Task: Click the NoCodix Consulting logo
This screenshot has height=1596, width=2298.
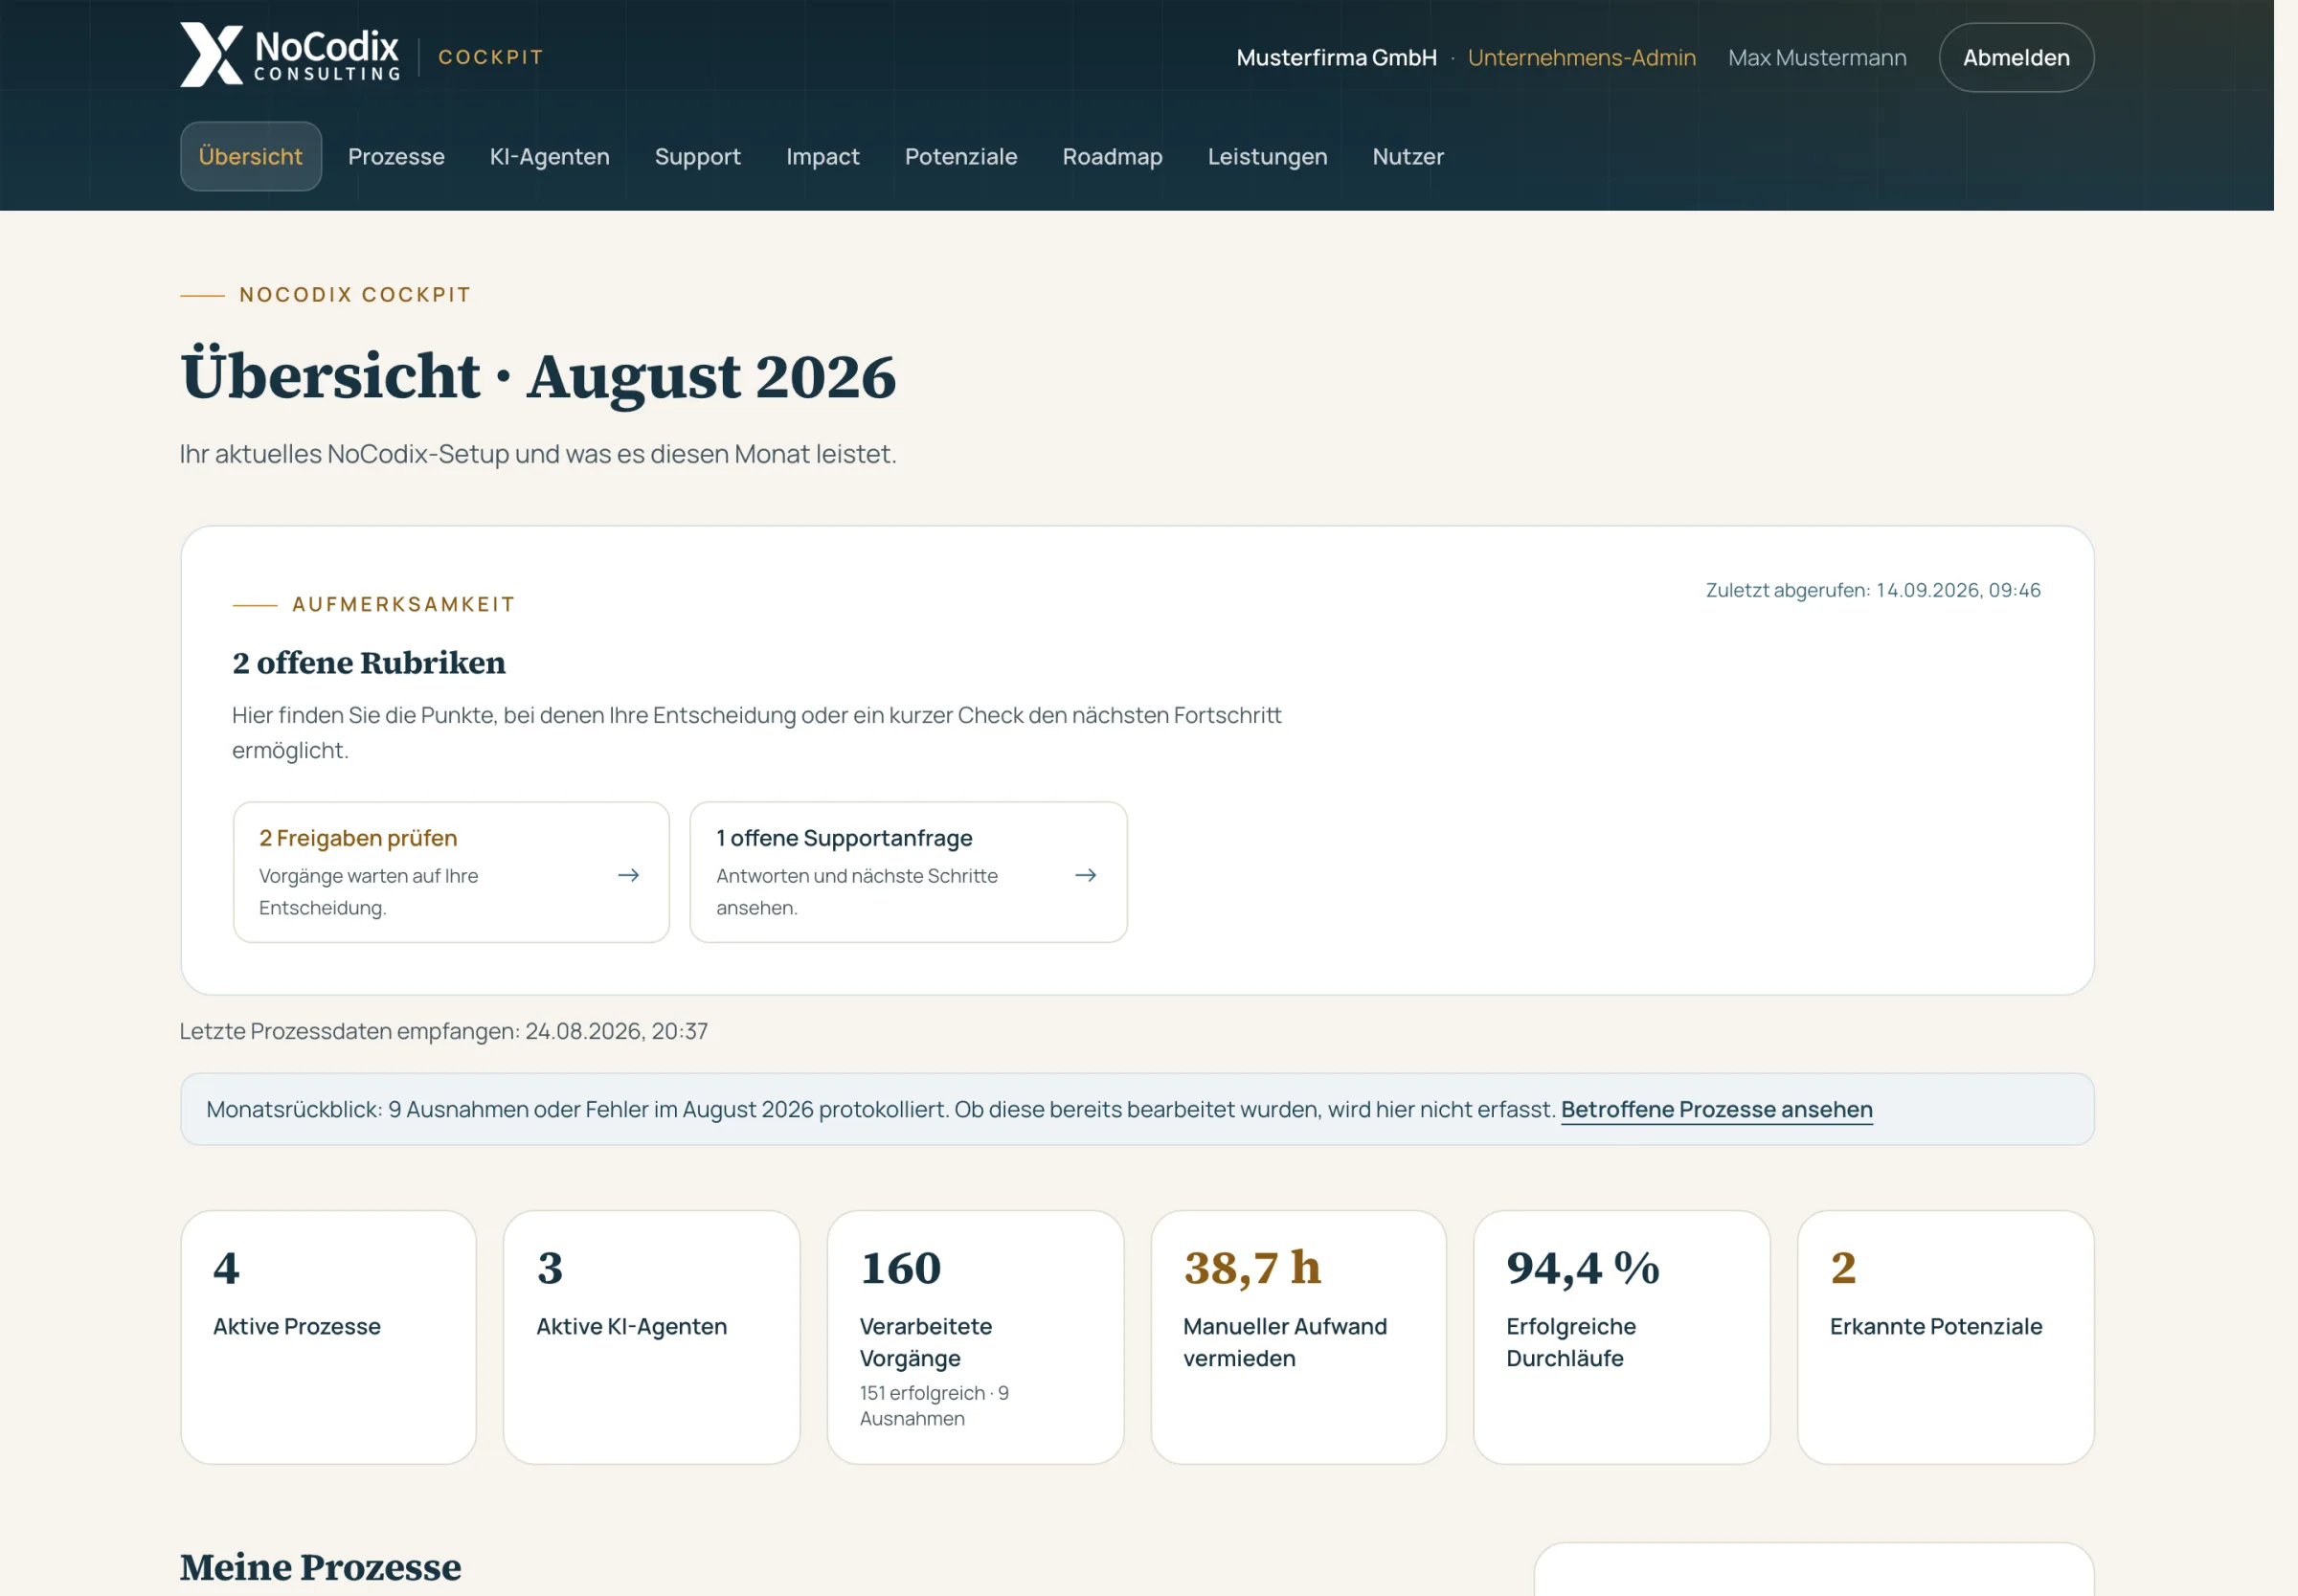Action: [x=290, y=55]
